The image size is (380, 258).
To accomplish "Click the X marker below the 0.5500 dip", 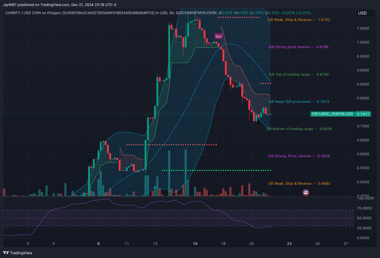I will (x=124, y=175).
